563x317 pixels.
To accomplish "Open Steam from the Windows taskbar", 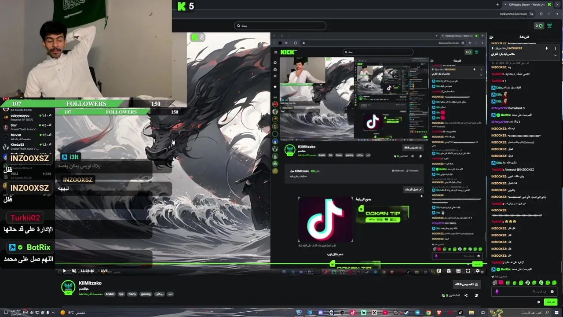I will click(407, 313).
